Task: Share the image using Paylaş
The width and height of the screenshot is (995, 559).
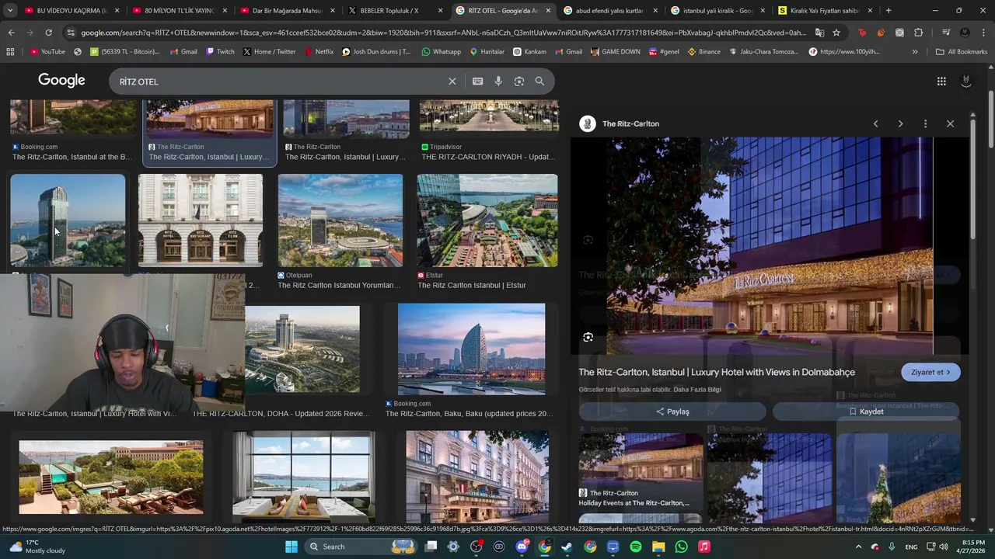Action: (x=672, y=411)
